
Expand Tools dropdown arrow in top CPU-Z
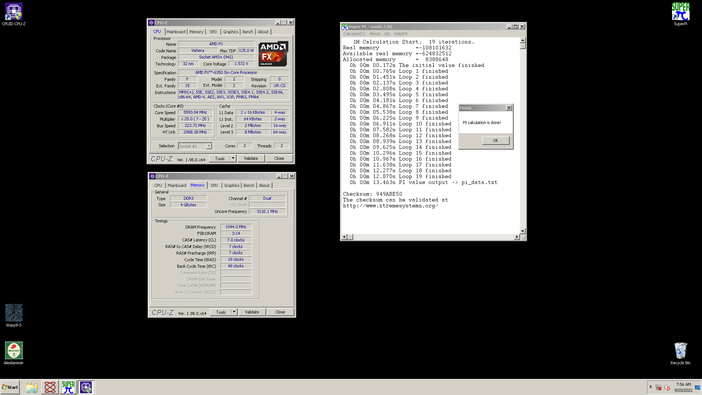tap(233, 159)
